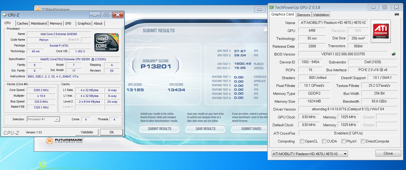Viewport: 406px width, 170px height.
Task: Click the GPU-Z title bar icon
Action: click(271, 7)
